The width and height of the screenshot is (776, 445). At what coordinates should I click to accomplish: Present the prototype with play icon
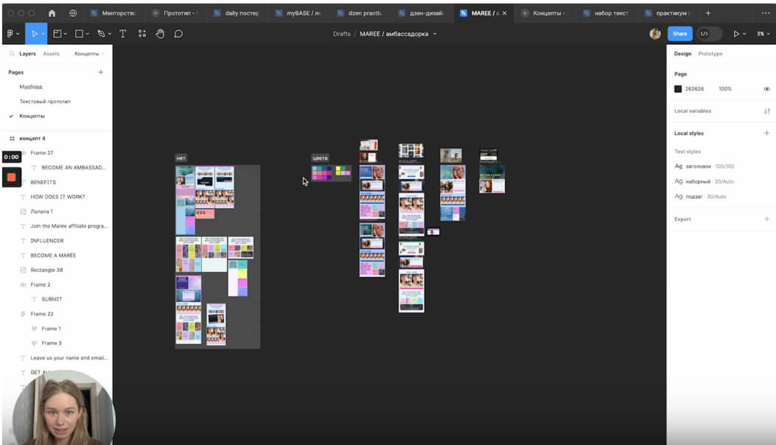[x=736, y=34]
